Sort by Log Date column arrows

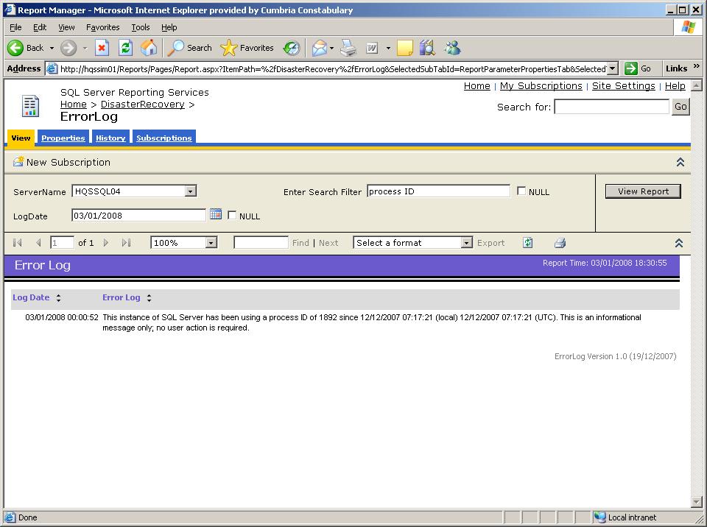tap(59, 297)
